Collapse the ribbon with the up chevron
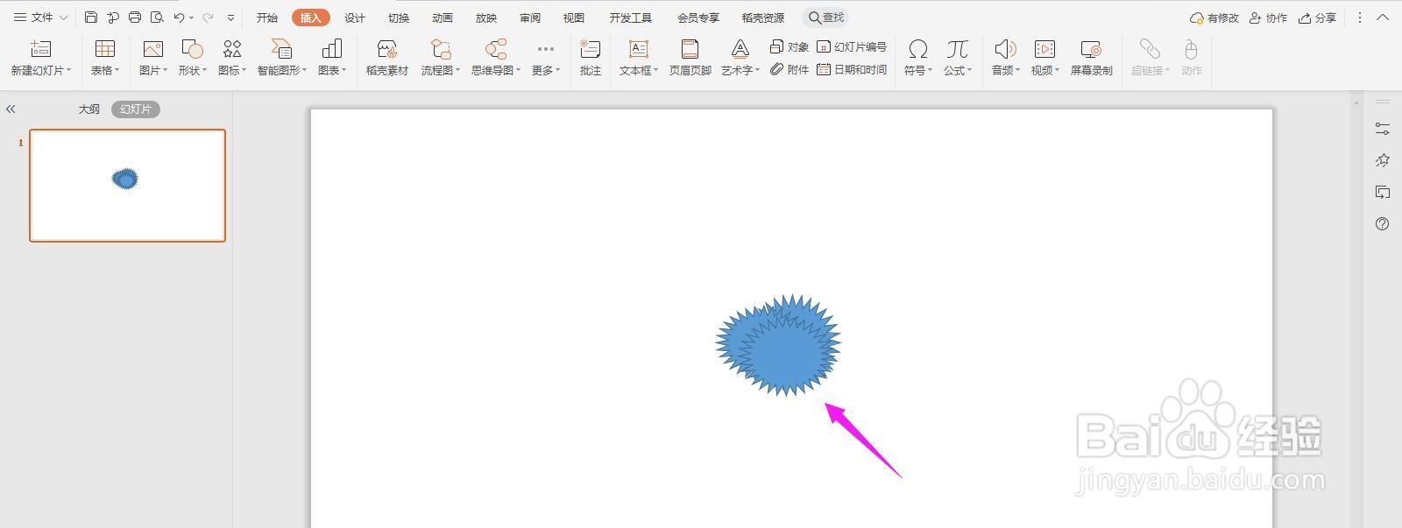Image resolution: width=1402 pixels, height=528 pixels. (1383, 18)
